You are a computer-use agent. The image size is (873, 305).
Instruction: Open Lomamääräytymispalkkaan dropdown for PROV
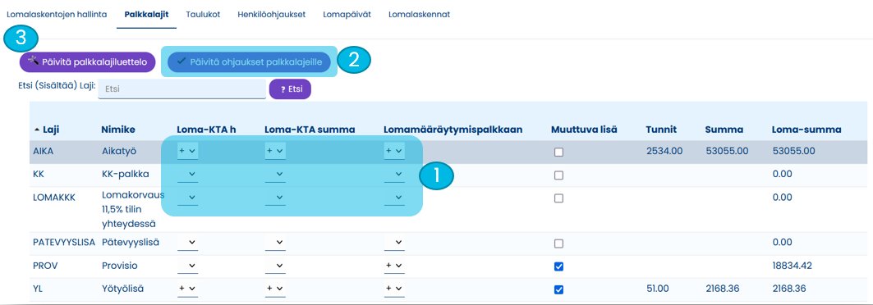point(394,266)
